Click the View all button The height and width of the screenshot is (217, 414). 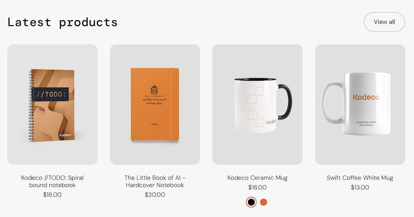[x=384, y=22]
